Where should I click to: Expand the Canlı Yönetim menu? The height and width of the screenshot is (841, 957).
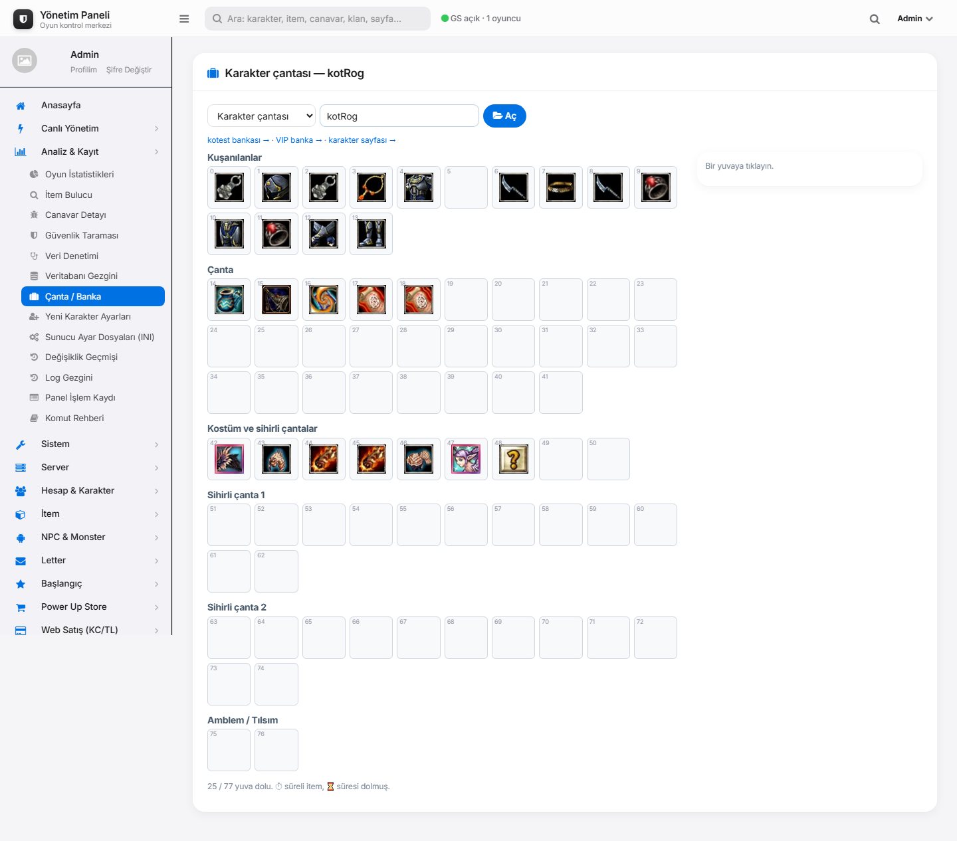86,128
